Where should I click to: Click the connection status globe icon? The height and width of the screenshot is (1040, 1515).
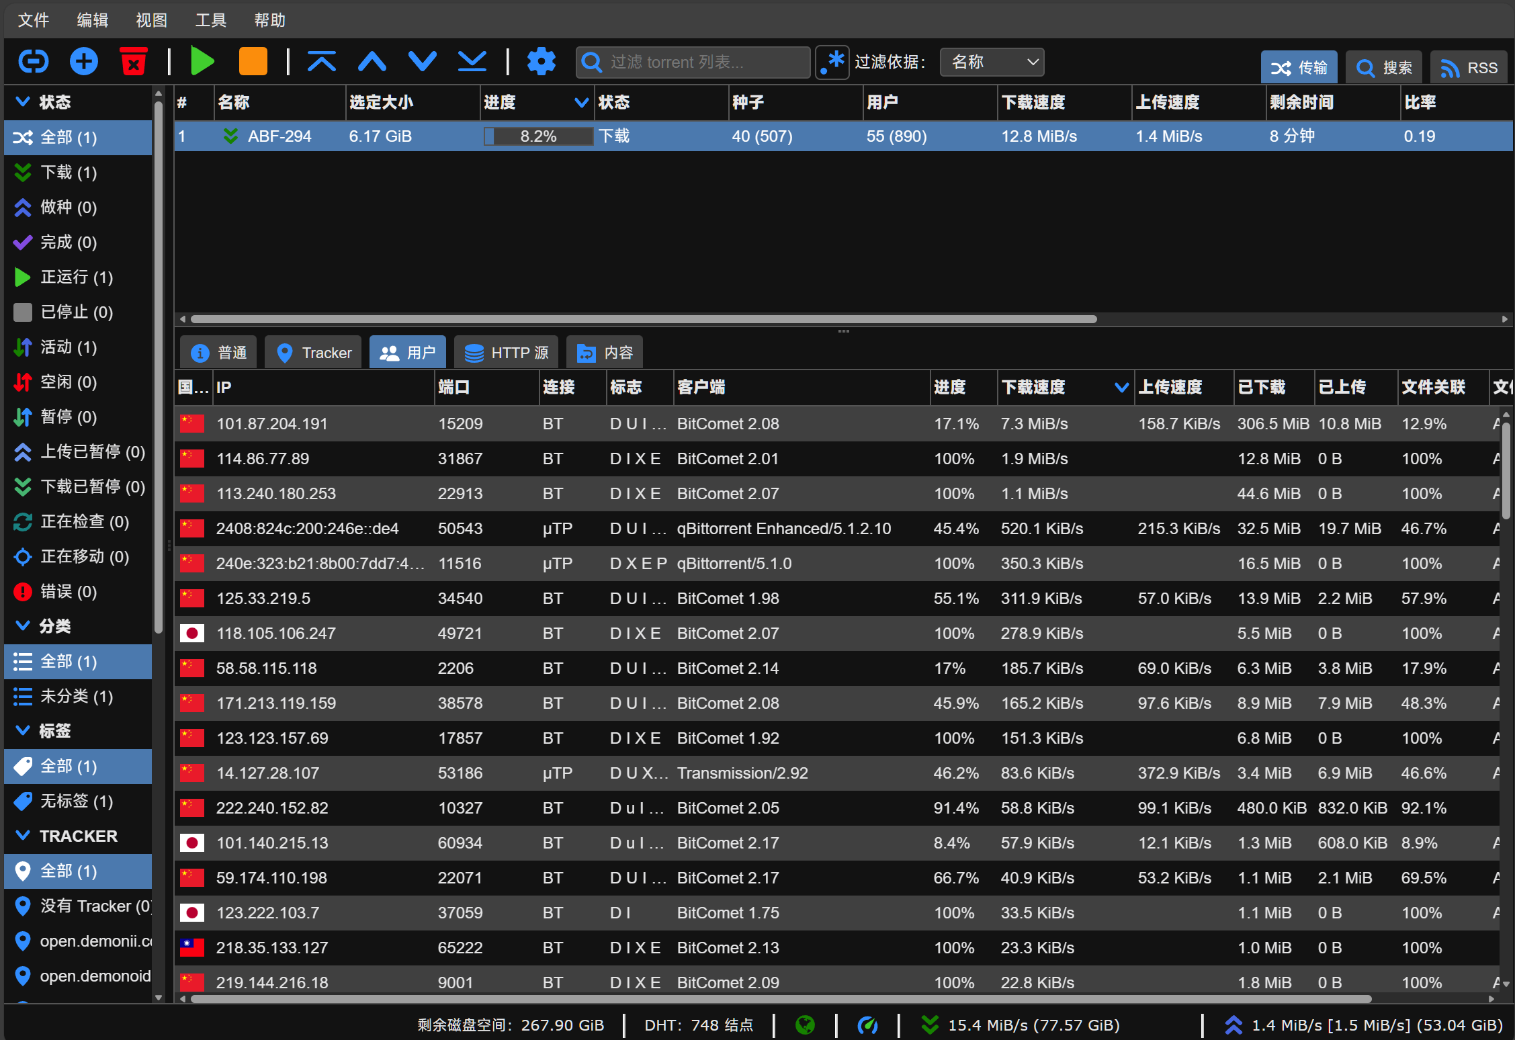(x=805, y=1025)
